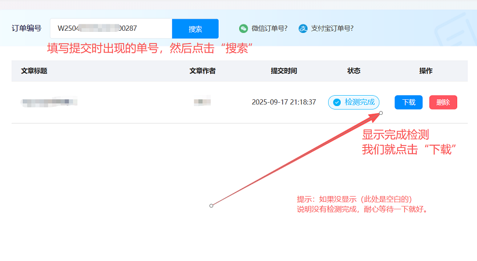Click the 文章标题 column header

point(34,71)
